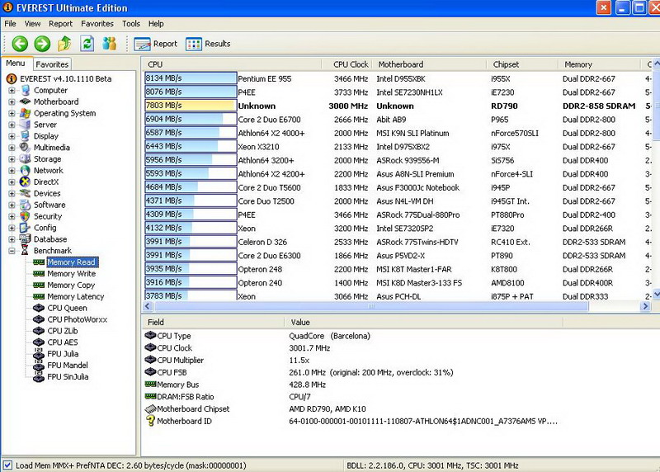
Task: Select the Server tree icon
Action: point(26,125)
